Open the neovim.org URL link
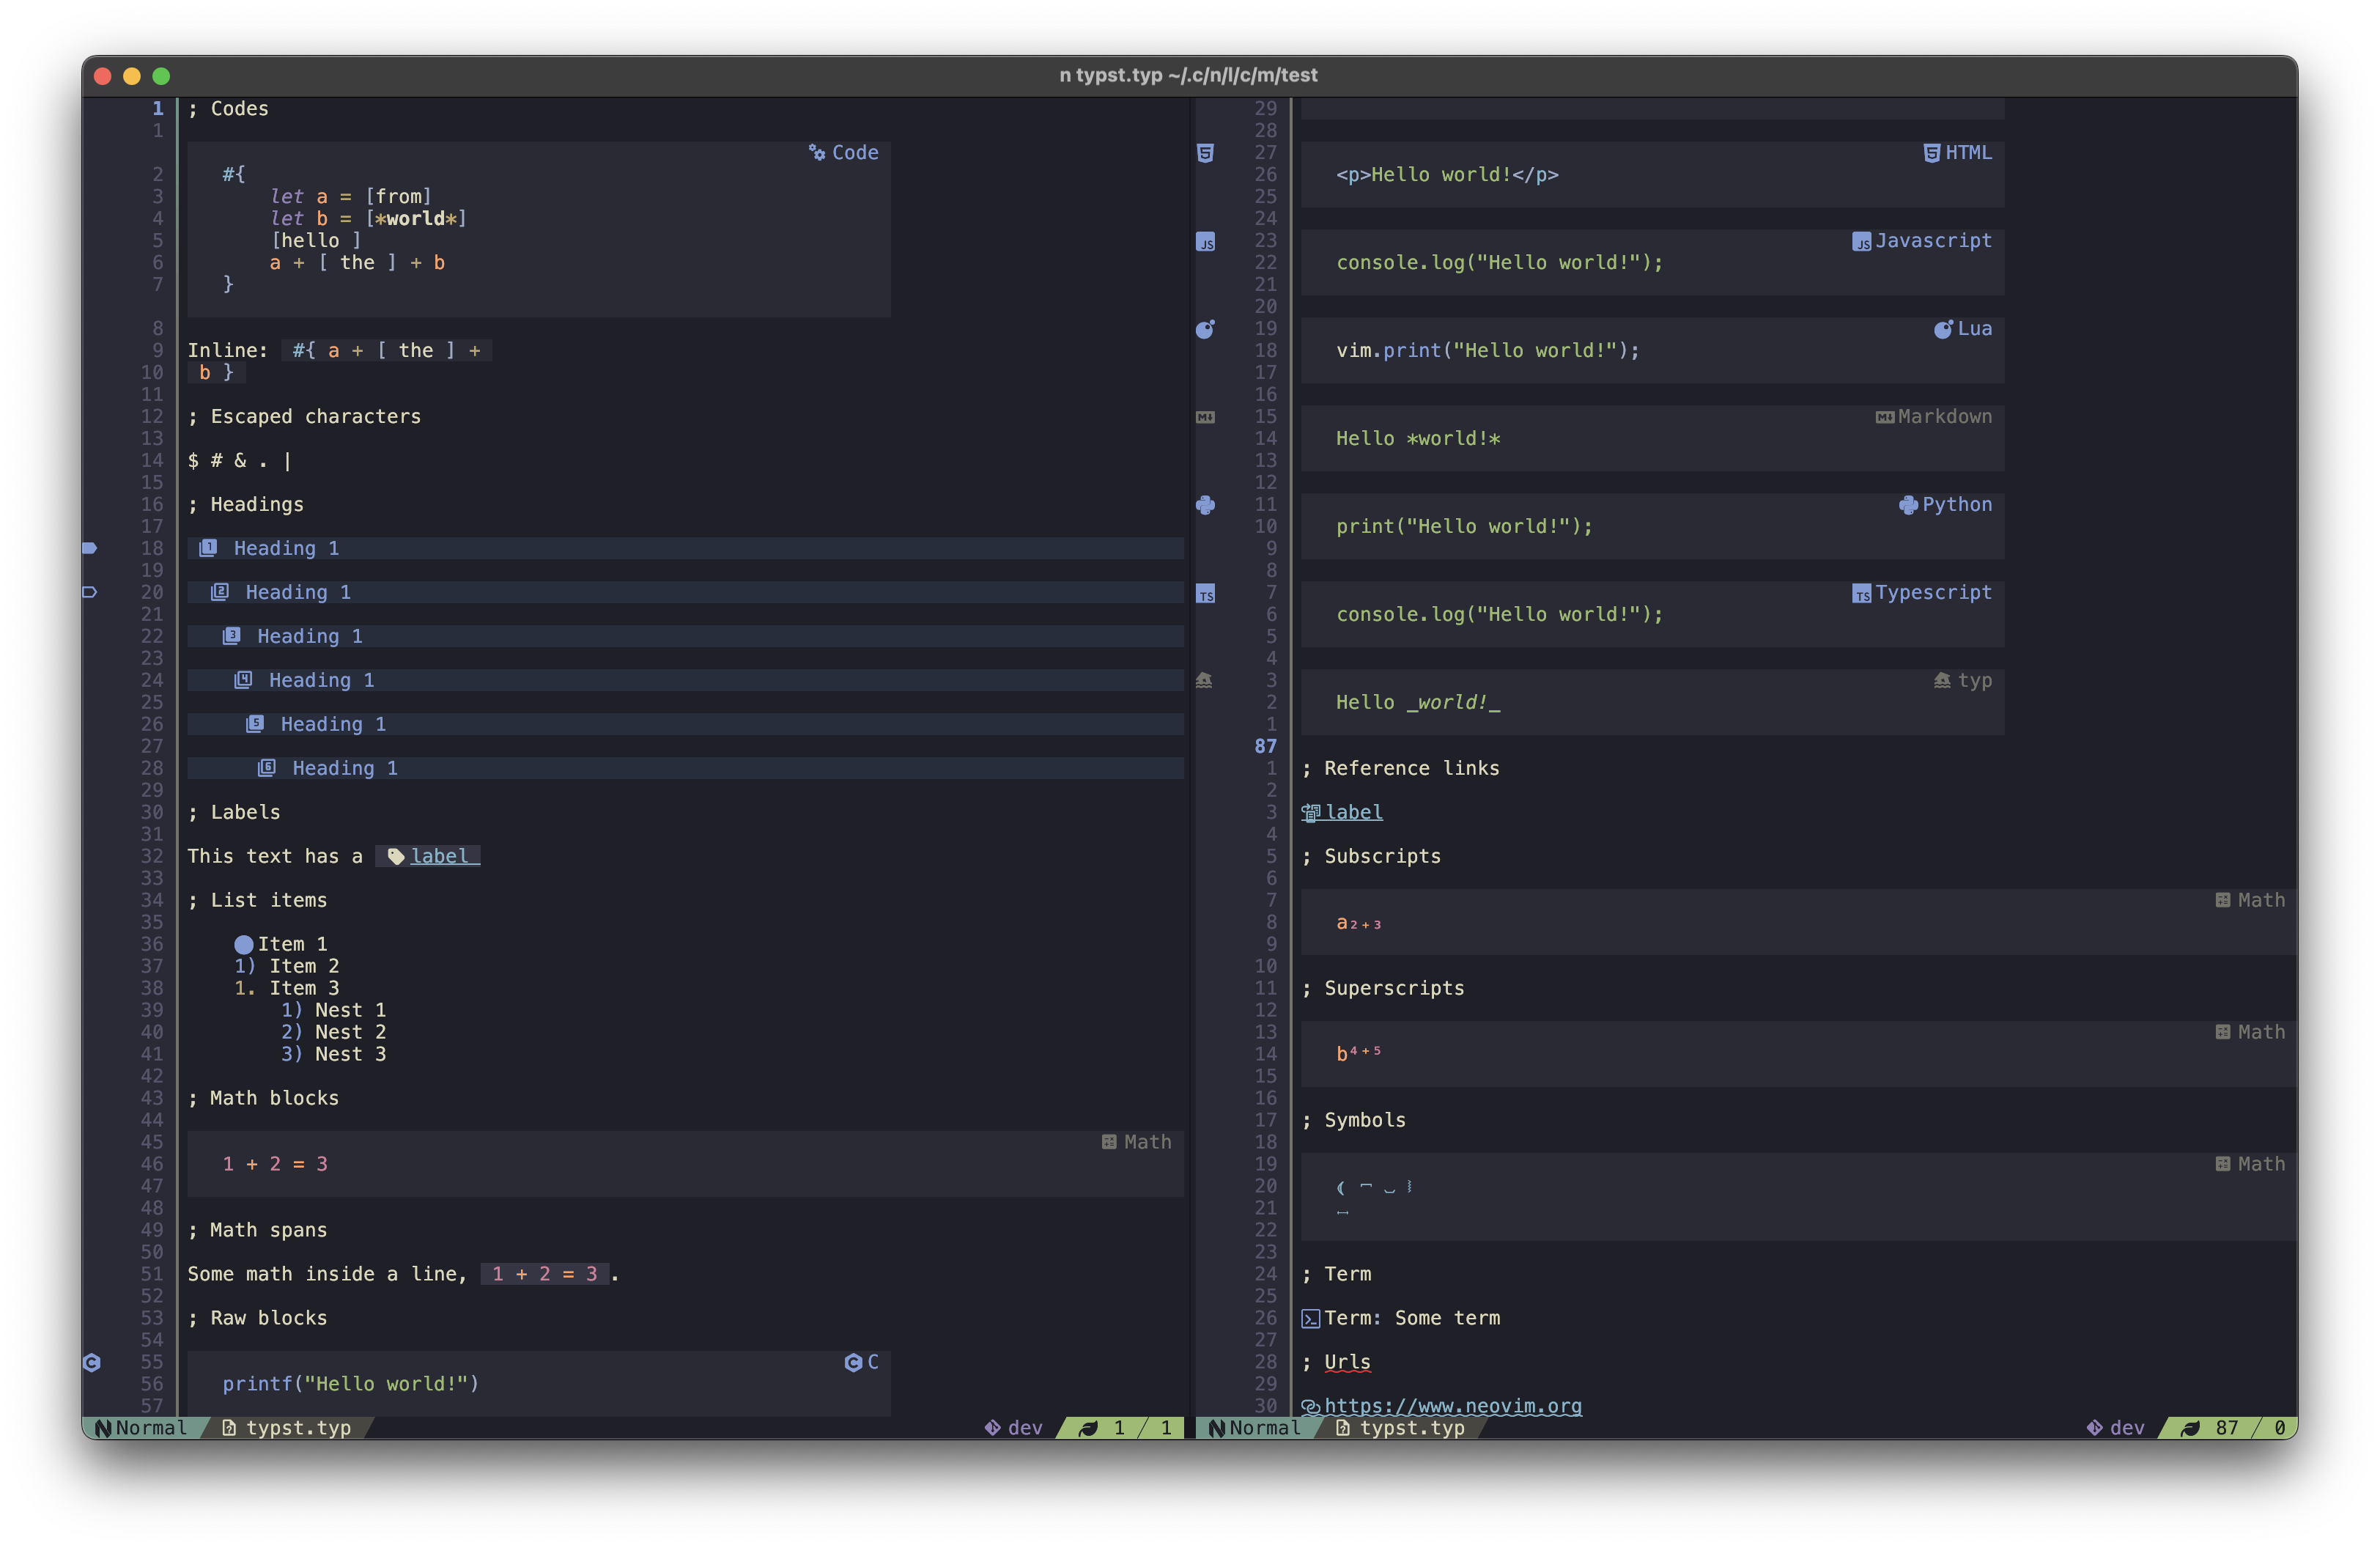The image size is (2380, 1548). (1452, 1406)
